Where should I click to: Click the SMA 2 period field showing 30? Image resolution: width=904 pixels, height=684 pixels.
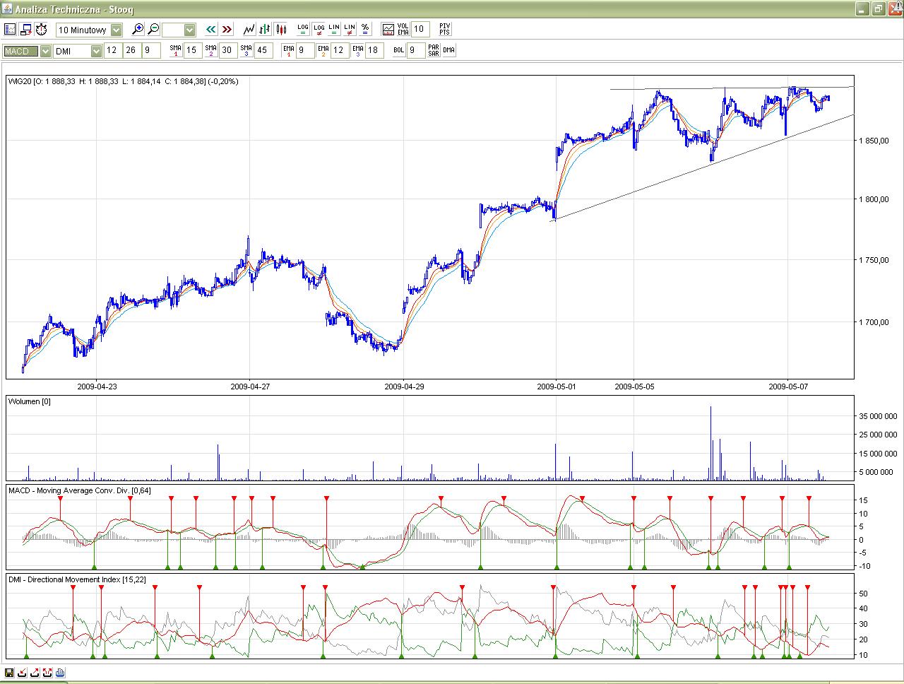(228, 51)
